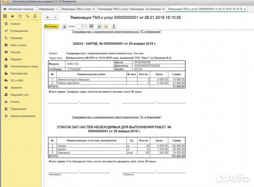This screenshot has width=254, height=187.
Task: Click the Печать button
Action: point(52,26)
